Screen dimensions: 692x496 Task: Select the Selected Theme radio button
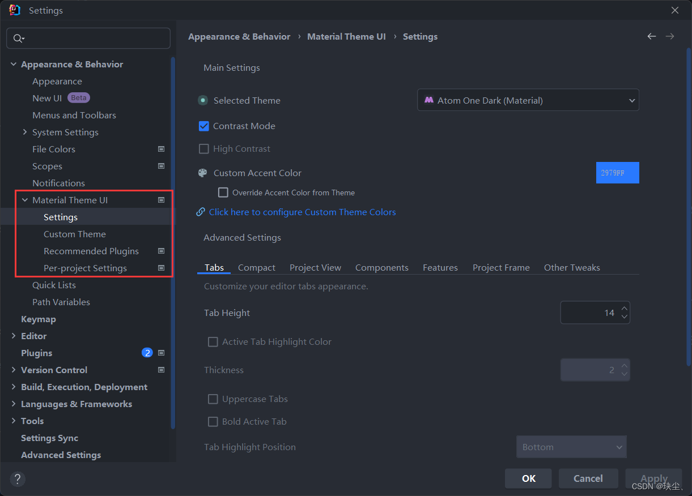coord(203,100)
